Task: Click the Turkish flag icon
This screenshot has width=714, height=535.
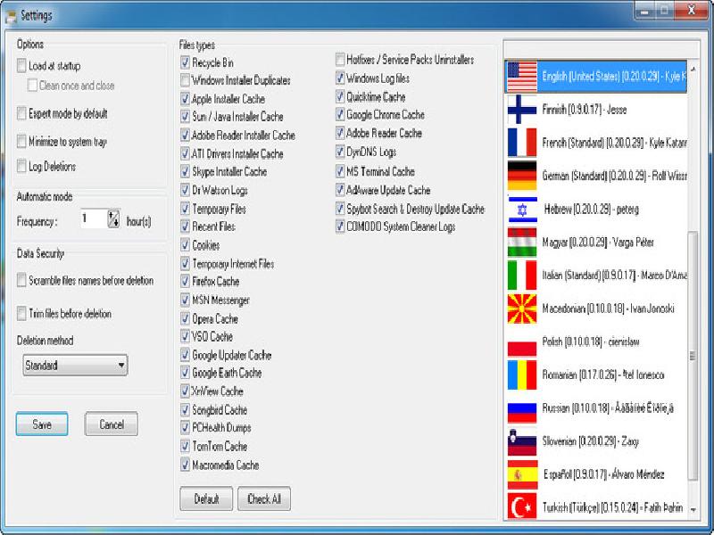Action: 522,506
